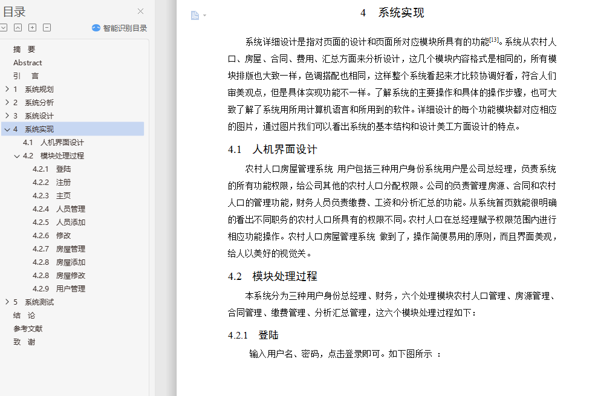
Task: Go to 4.2.2 注册 in outline
Action: coord(52,183)
